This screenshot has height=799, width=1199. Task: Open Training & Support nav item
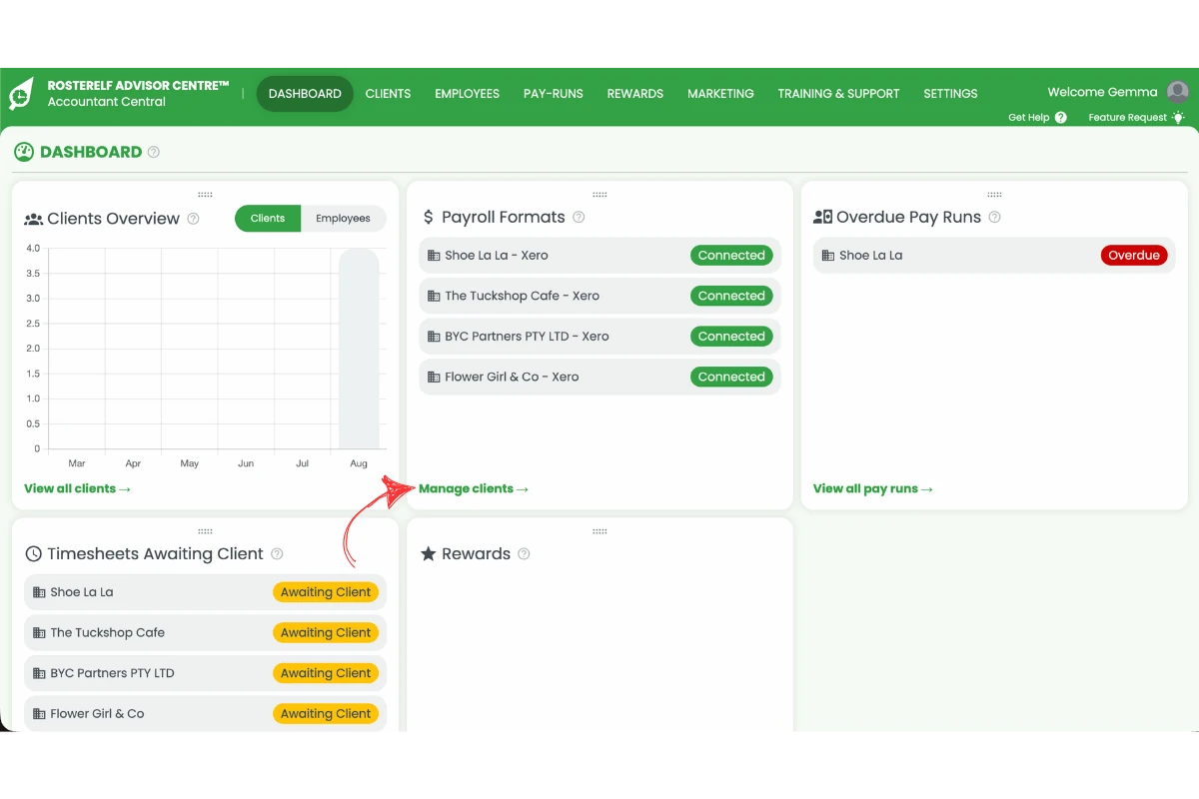coord(839,94)
